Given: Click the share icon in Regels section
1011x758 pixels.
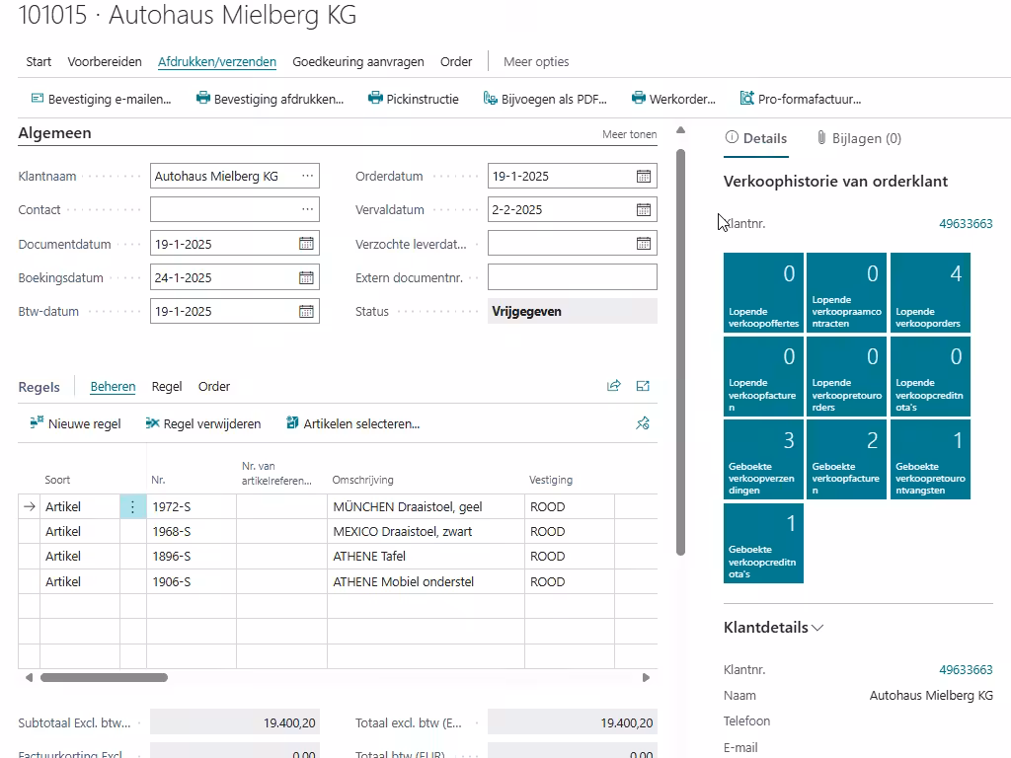Looking at the screenshot, I should click(614, 387).
